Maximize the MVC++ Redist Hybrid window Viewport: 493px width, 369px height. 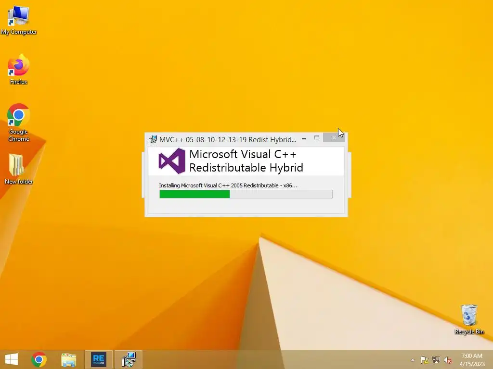click(317, 138)
